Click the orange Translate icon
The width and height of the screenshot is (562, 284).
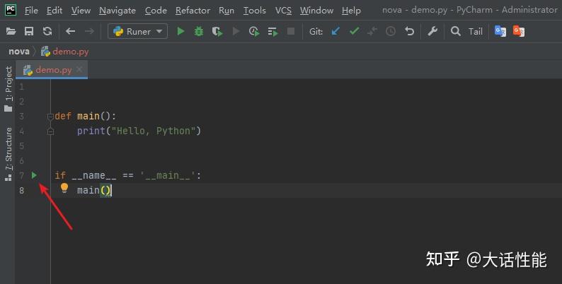click(x=519, y=32)
